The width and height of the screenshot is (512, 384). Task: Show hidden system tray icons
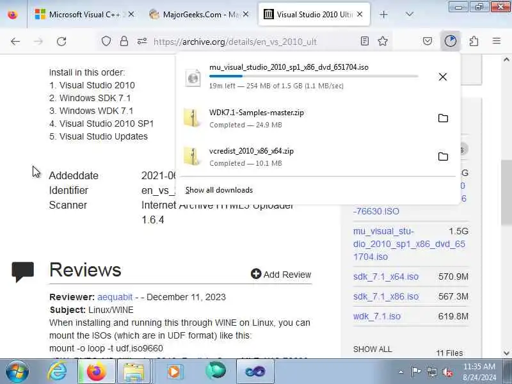click(401, 372)
